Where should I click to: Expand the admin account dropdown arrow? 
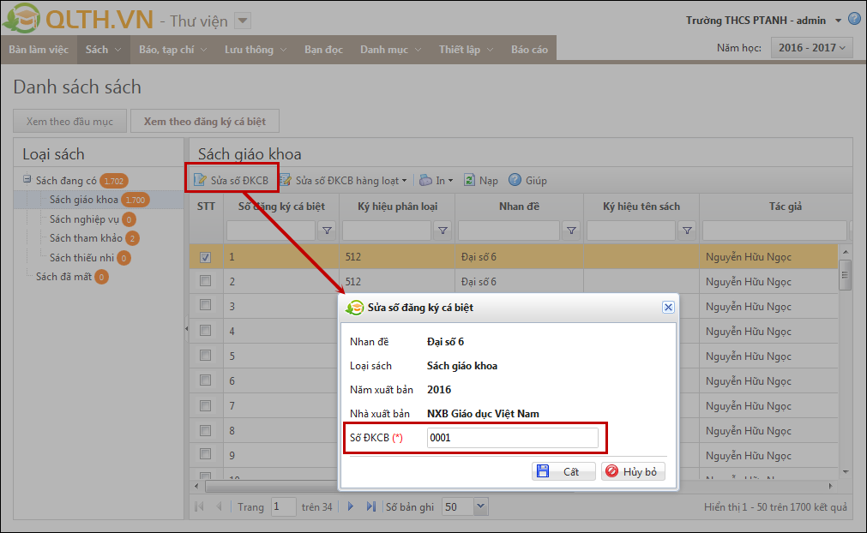(838, 21)
